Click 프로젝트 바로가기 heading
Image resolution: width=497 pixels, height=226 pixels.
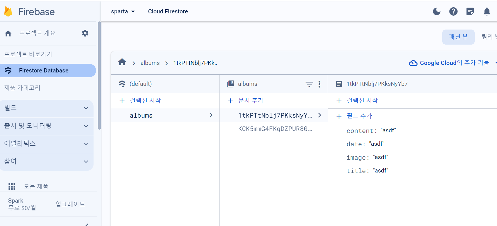coord(28,54)
